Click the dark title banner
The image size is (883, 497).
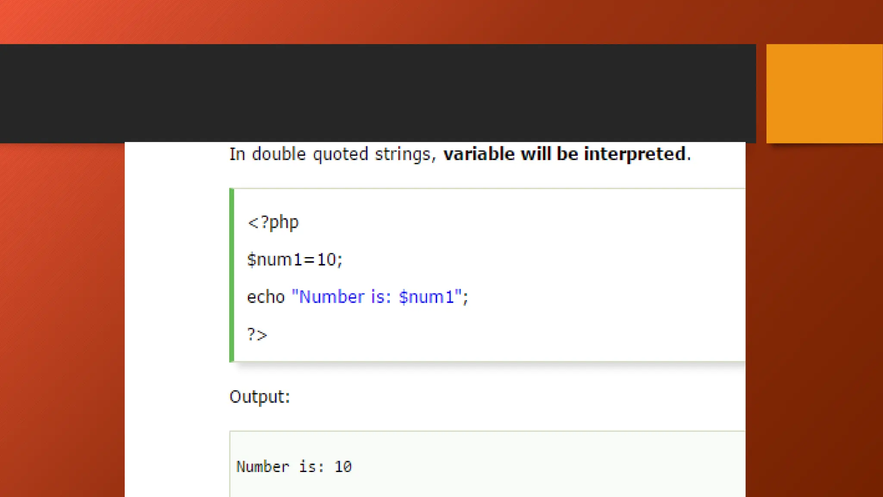pos(378,93)
